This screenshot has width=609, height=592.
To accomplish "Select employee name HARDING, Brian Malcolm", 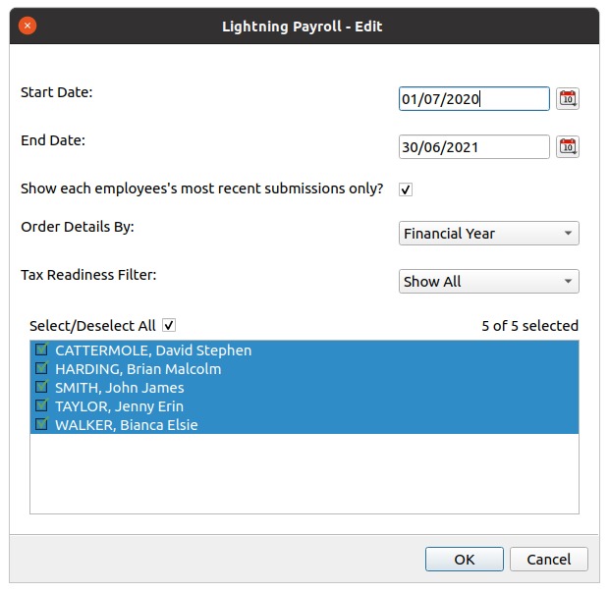I will tap(138, 369).
